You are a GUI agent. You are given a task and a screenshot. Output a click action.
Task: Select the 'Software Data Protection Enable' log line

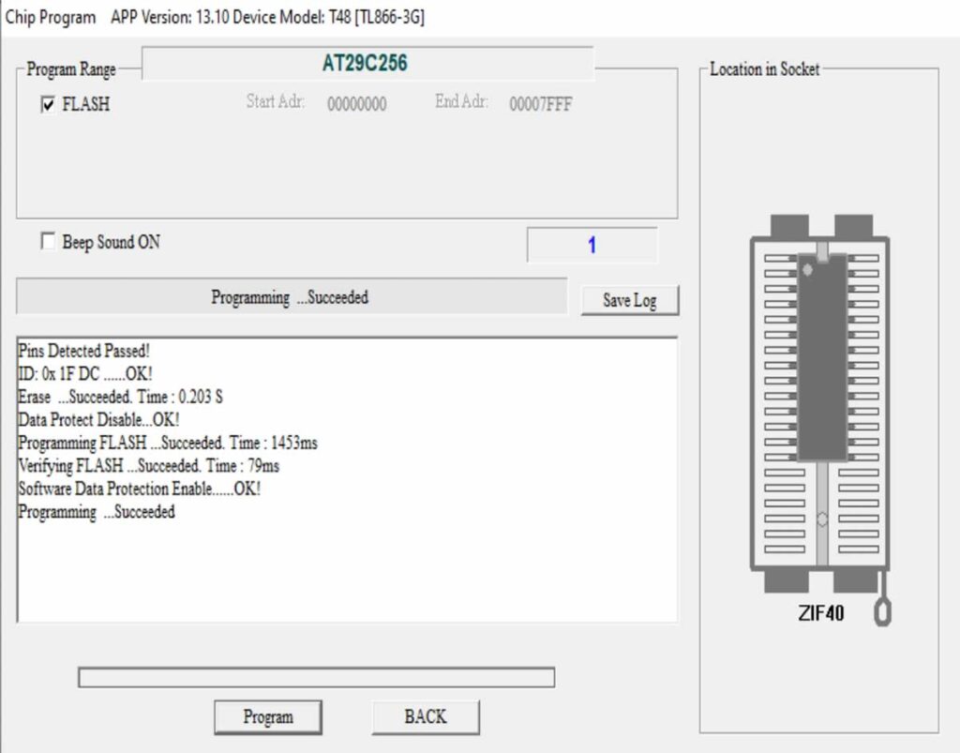[x=139, y=489]
